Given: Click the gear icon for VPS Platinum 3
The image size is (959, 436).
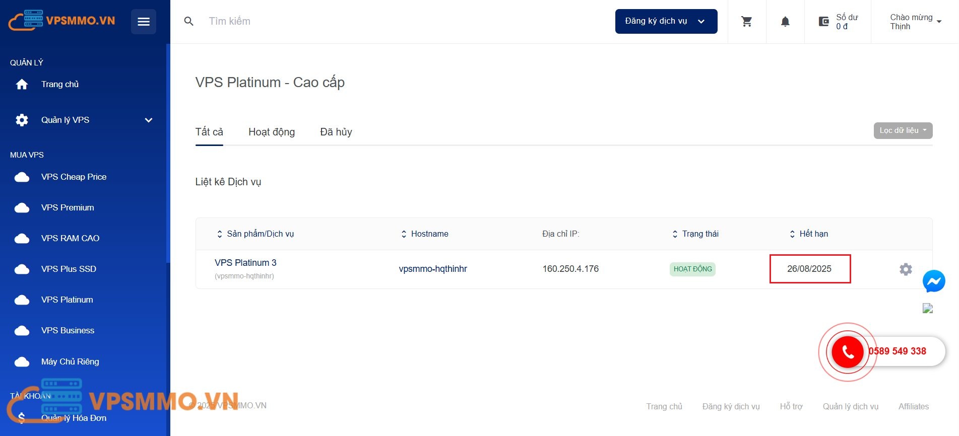Looking at the screenshot, I should [x=906, y=269].
